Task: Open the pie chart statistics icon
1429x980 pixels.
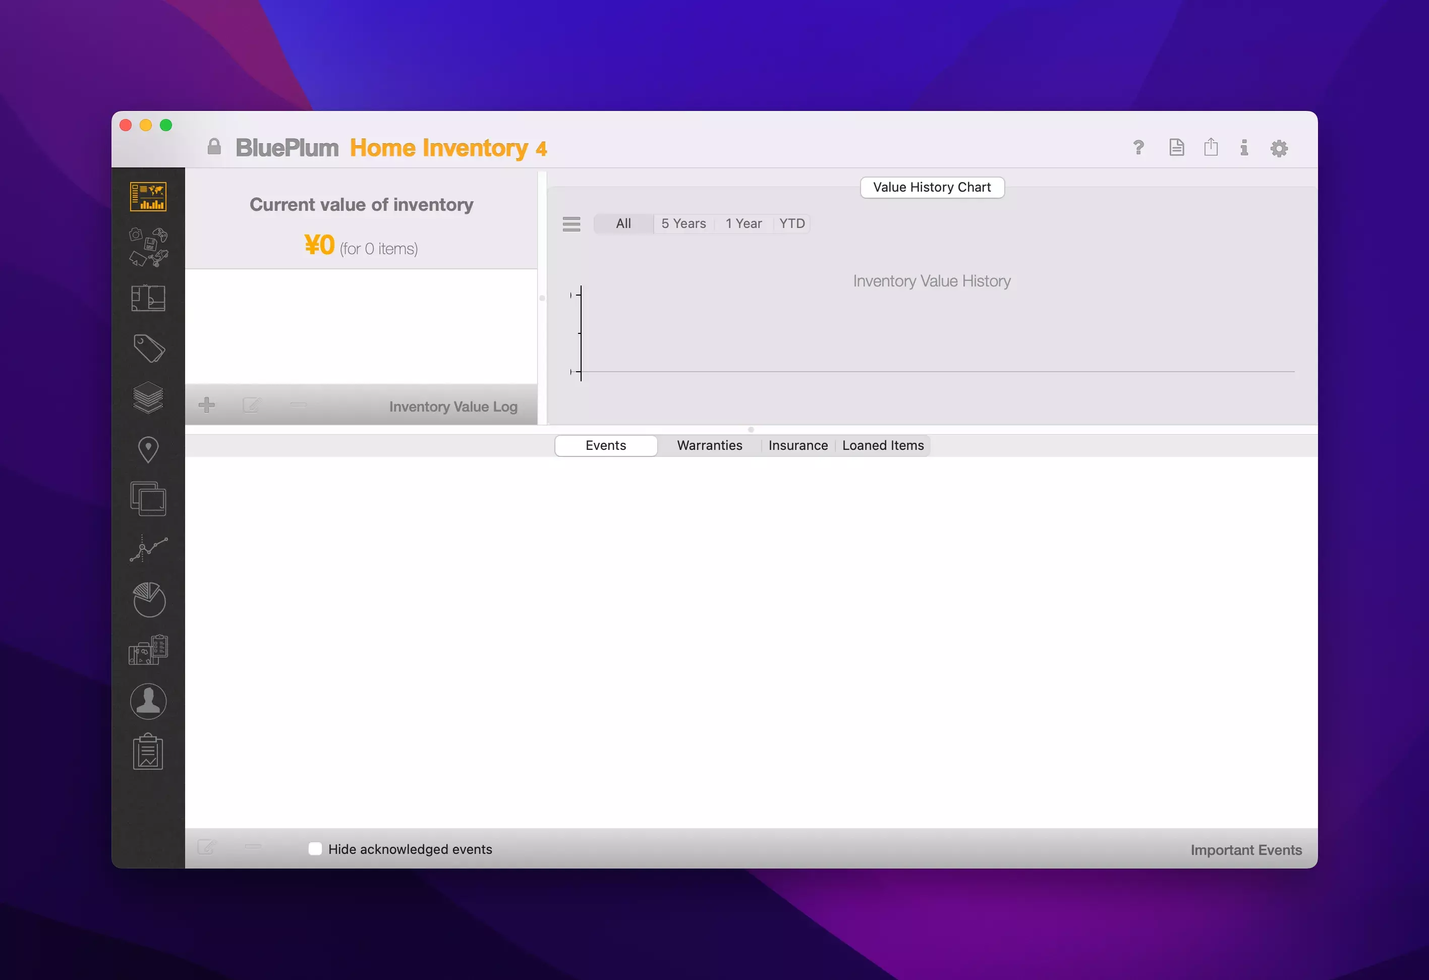Action: (x=149, y=599)
